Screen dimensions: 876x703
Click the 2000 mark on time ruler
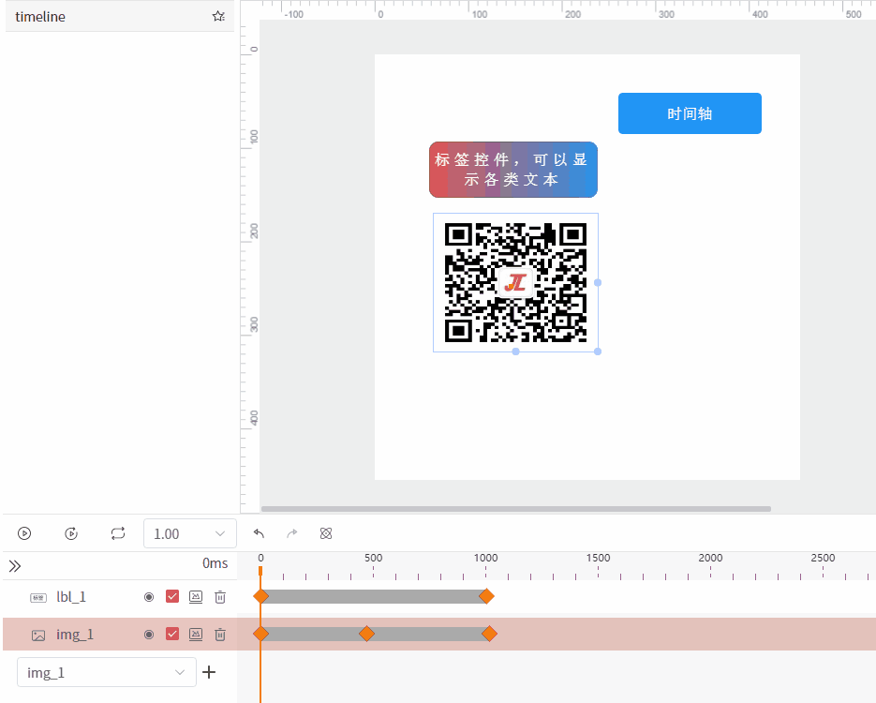pos(710,558)
